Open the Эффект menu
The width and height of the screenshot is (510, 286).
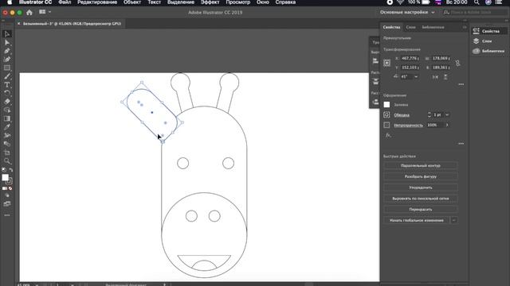pos(210,2)
